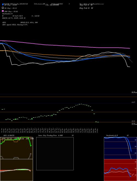Click the magenta 200 Day legend swatch
Viewport: 137px width, 181px height.
click(x=3, y=11)
